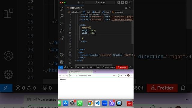Go back with the VS Code title bar arrow

click(x=79, y=2)
